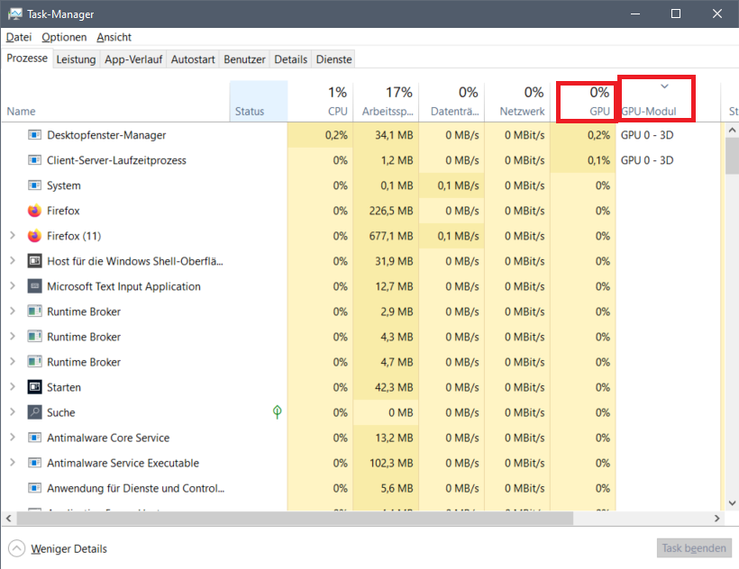This screenshot has height=569, width=739.
Task: Click the Microsoft Text Input Application icon
Action: click(34, 286)
